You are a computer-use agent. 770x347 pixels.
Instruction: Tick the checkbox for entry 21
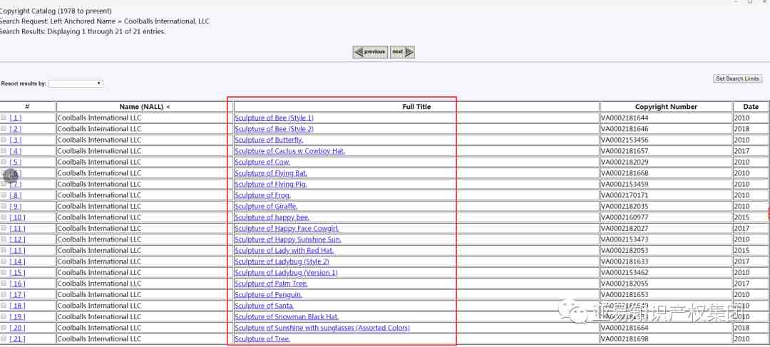click(4, 338)
